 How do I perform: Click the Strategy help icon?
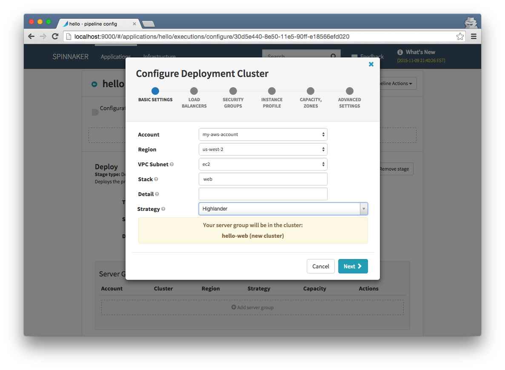(x=163, y=209)
